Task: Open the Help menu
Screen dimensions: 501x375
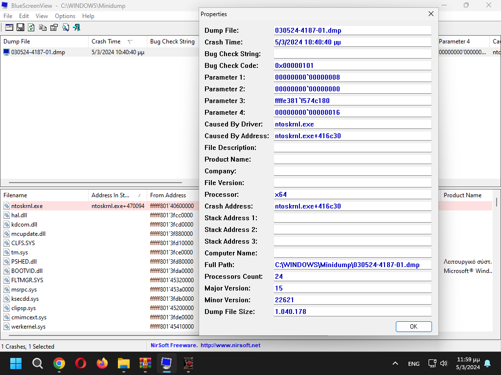Action: [x=88, y=16]
